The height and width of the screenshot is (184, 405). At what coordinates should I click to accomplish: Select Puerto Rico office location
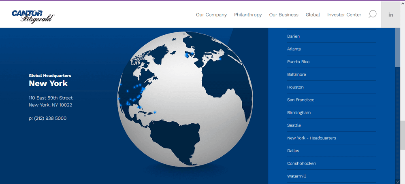tap(332, 62)
